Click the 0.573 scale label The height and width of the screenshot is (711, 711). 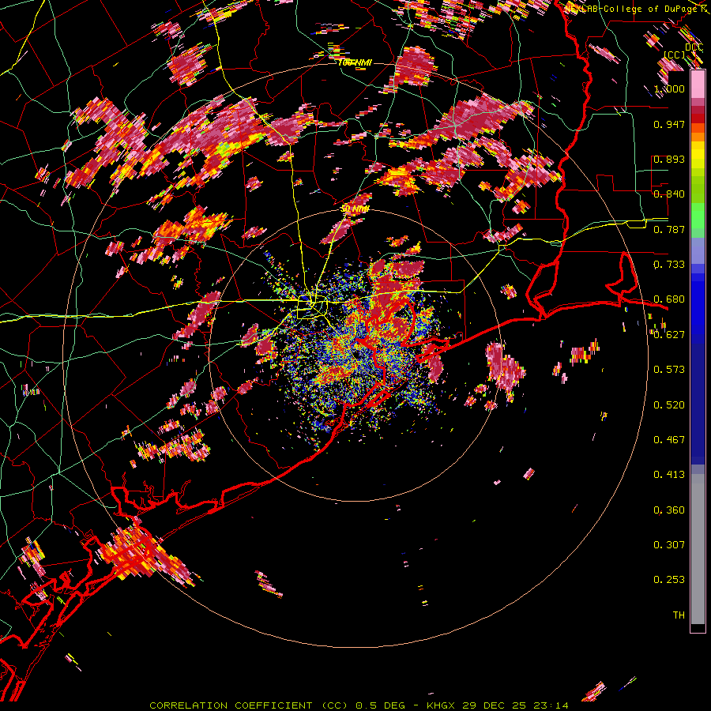click(x=669, y=370)
